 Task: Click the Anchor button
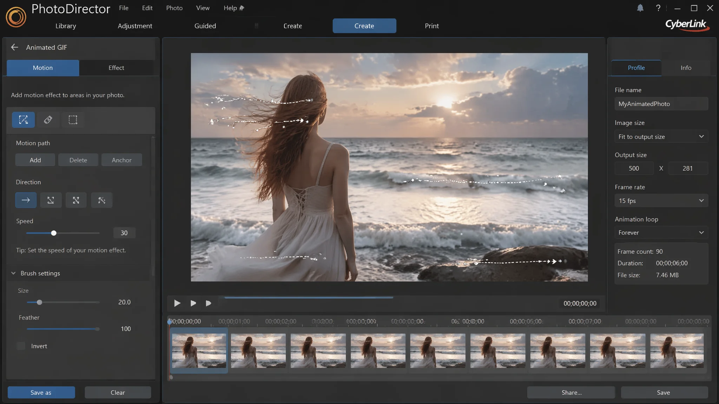click(x=121, y=160)
